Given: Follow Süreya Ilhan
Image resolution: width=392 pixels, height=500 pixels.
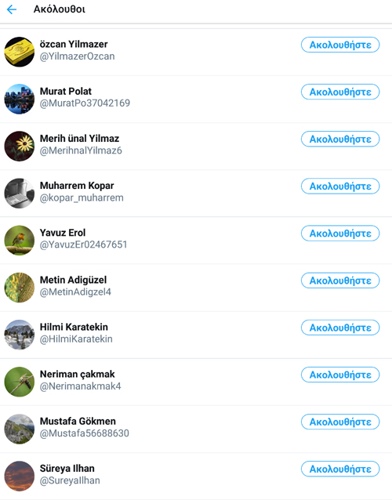Looking at the screenshot, I should point(340,469).
